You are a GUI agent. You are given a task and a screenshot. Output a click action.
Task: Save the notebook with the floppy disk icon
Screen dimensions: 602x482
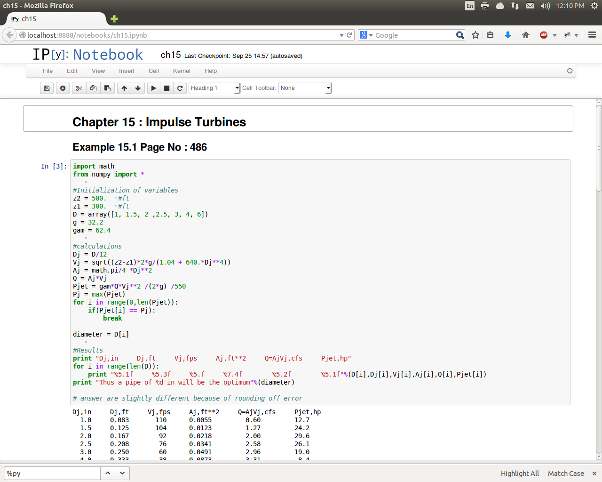point(47,88)
